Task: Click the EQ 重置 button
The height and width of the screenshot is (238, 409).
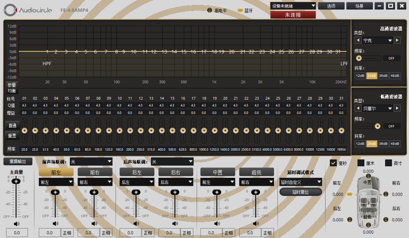Action: tap(12, 136)
